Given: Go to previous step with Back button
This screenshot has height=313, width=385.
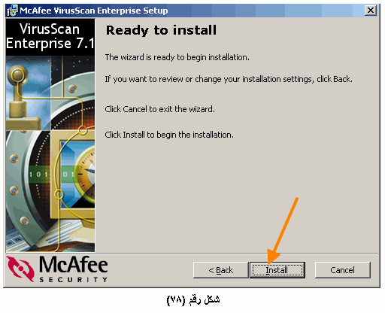Looking at the screenshot, I should [220, 270].
